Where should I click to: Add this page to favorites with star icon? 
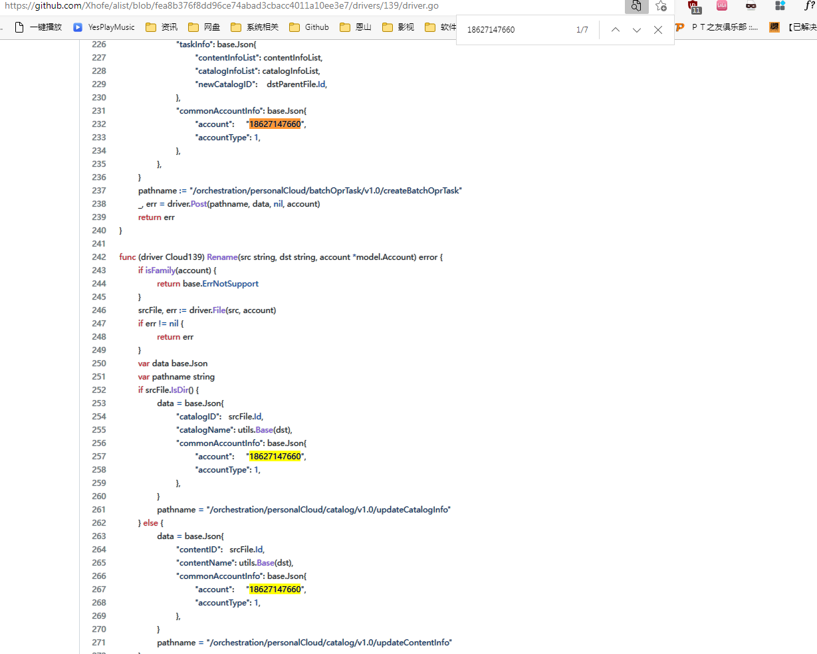660,6
